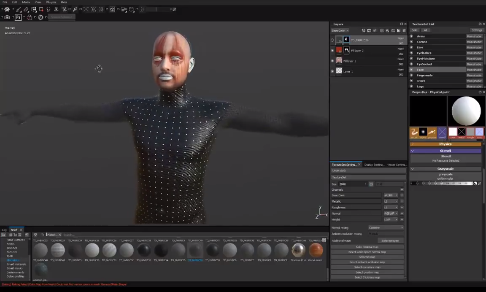Open the camera view mode icon
The height and width of the screenshot is (292, 486).
coord(124,9)
